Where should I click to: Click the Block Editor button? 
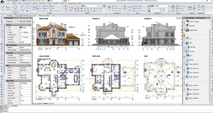tap(137, 9)
